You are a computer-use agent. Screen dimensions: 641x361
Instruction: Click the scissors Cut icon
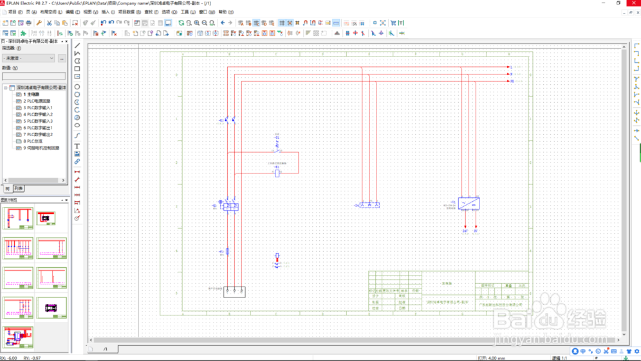[49, 23]
